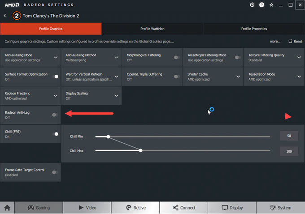Click the Chill Min label
The width and height of the screenshot is (305, 214).
tap(76, 137)
